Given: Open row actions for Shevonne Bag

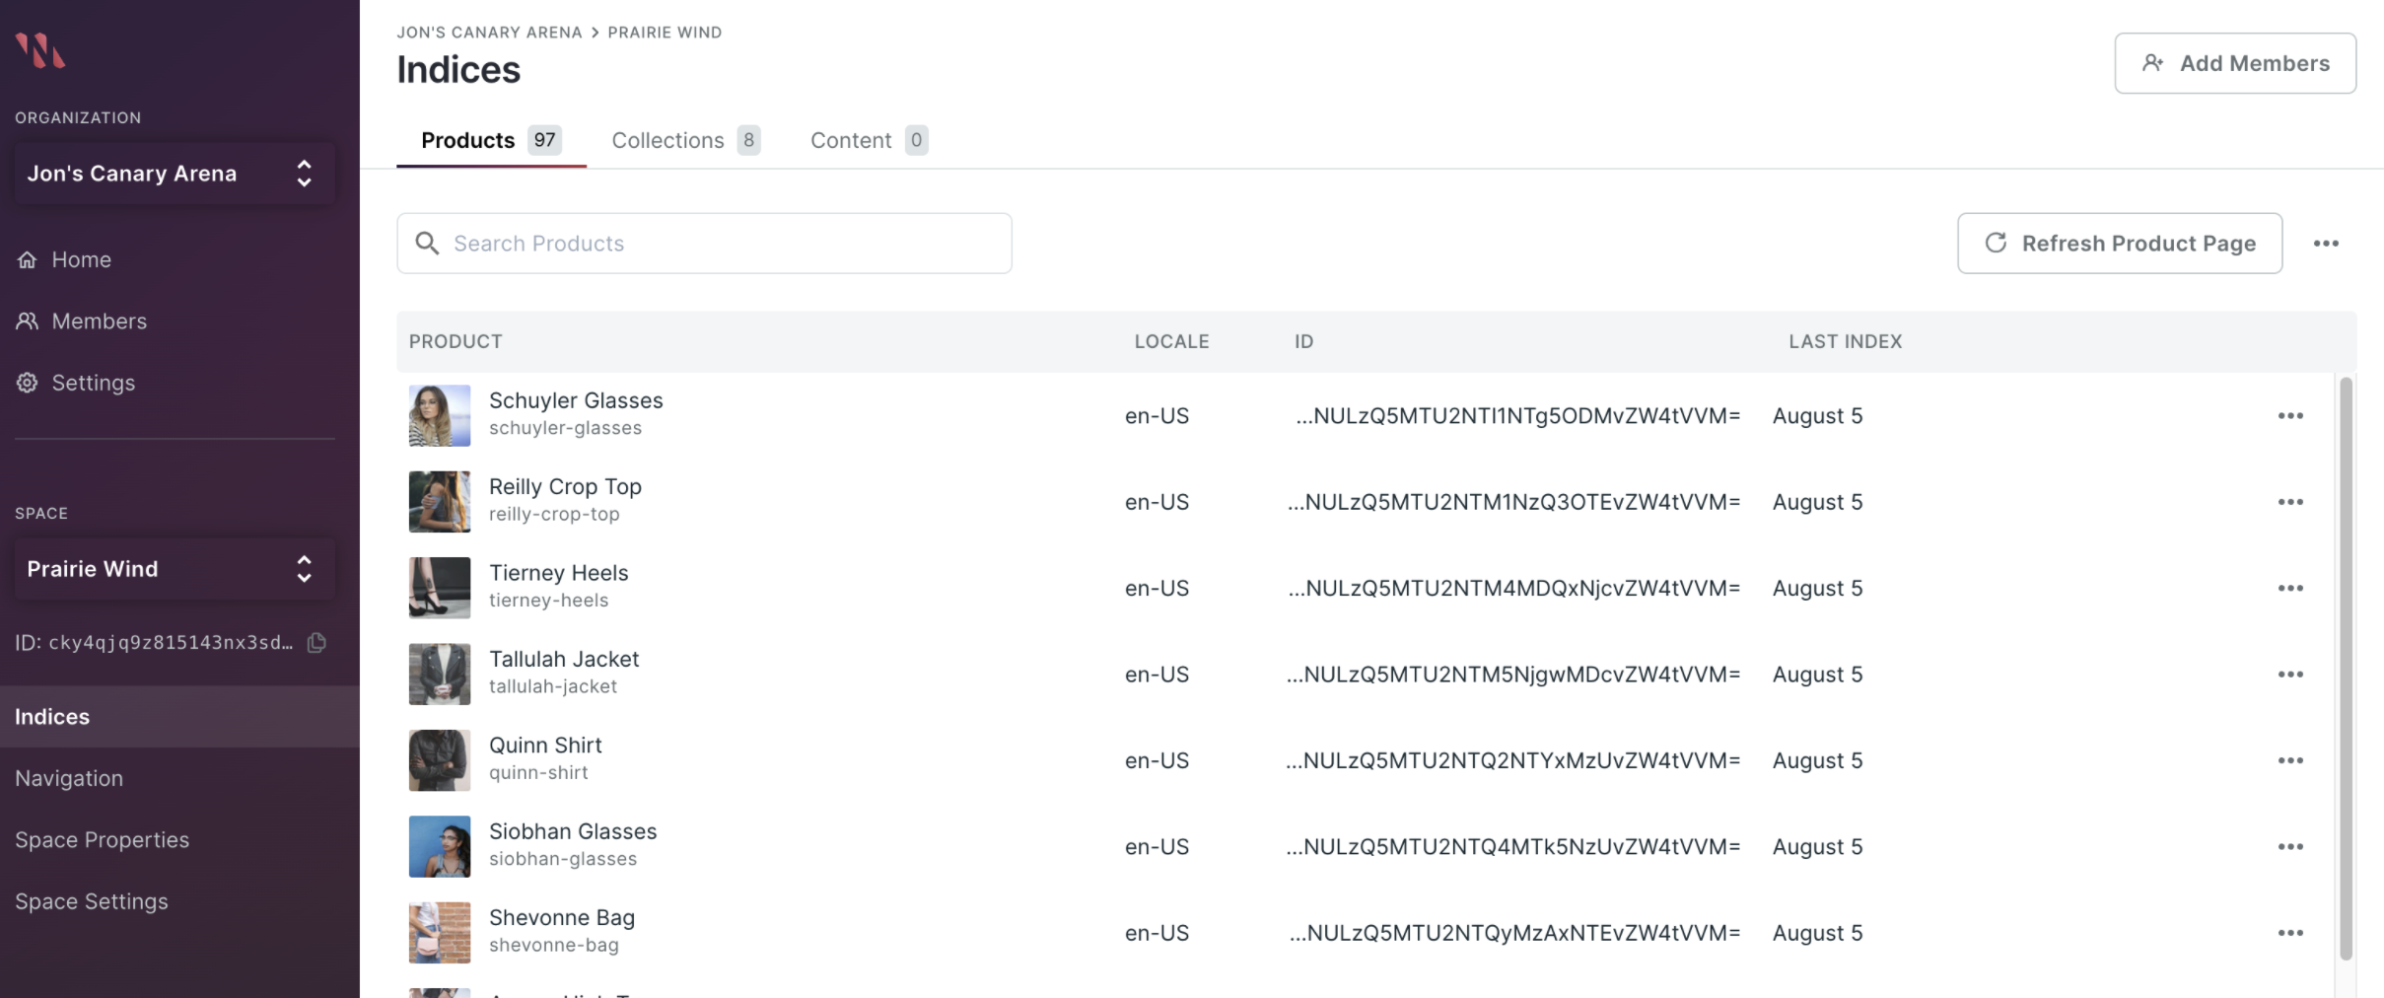Looking at the screenshot, I should coord(2290,933).
